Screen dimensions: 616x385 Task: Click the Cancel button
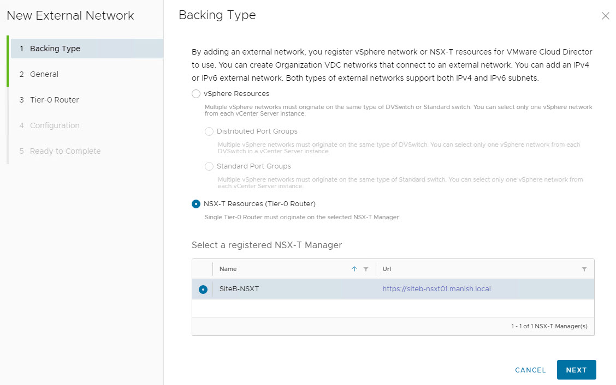[530, 370]
